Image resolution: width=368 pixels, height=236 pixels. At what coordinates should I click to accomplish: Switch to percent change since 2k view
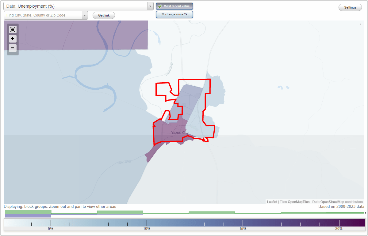click(x=174, y=14)
